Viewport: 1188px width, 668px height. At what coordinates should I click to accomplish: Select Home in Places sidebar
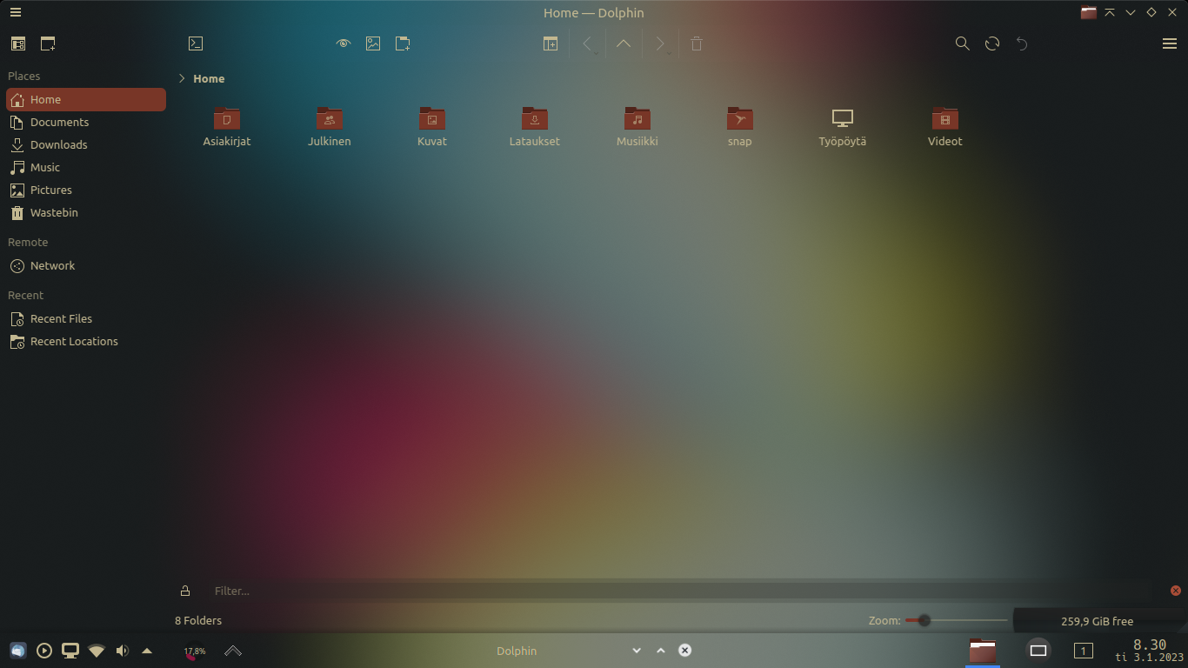[86, 99]
